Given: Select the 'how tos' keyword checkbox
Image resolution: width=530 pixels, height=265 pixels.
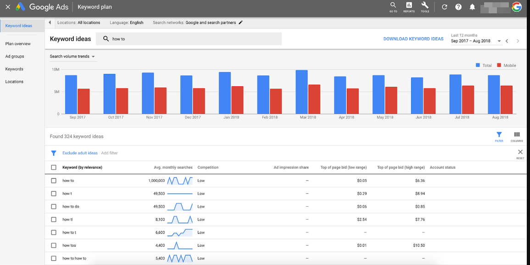Looking at the screenshot, I should click(54, 245).
